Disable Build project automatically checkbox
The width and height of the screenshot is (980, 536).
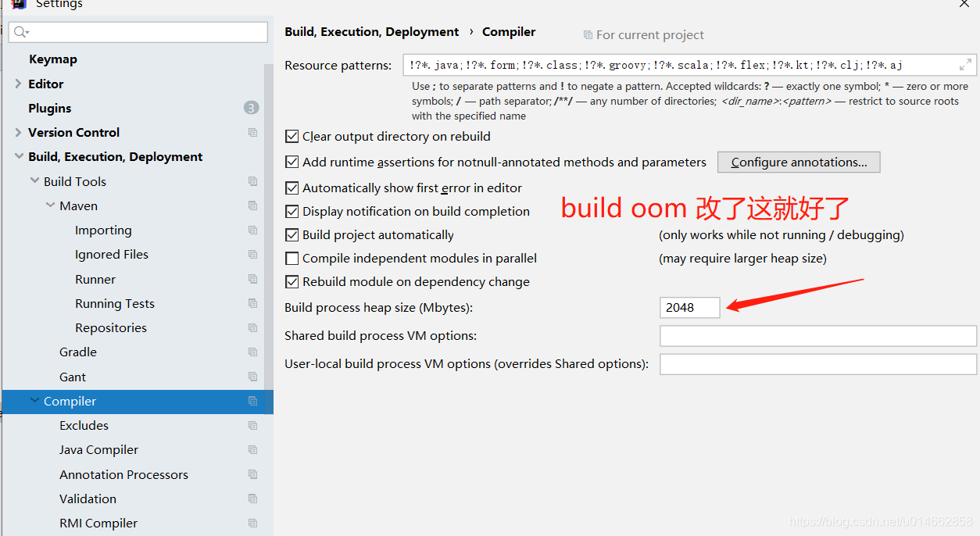coord(291,235)
